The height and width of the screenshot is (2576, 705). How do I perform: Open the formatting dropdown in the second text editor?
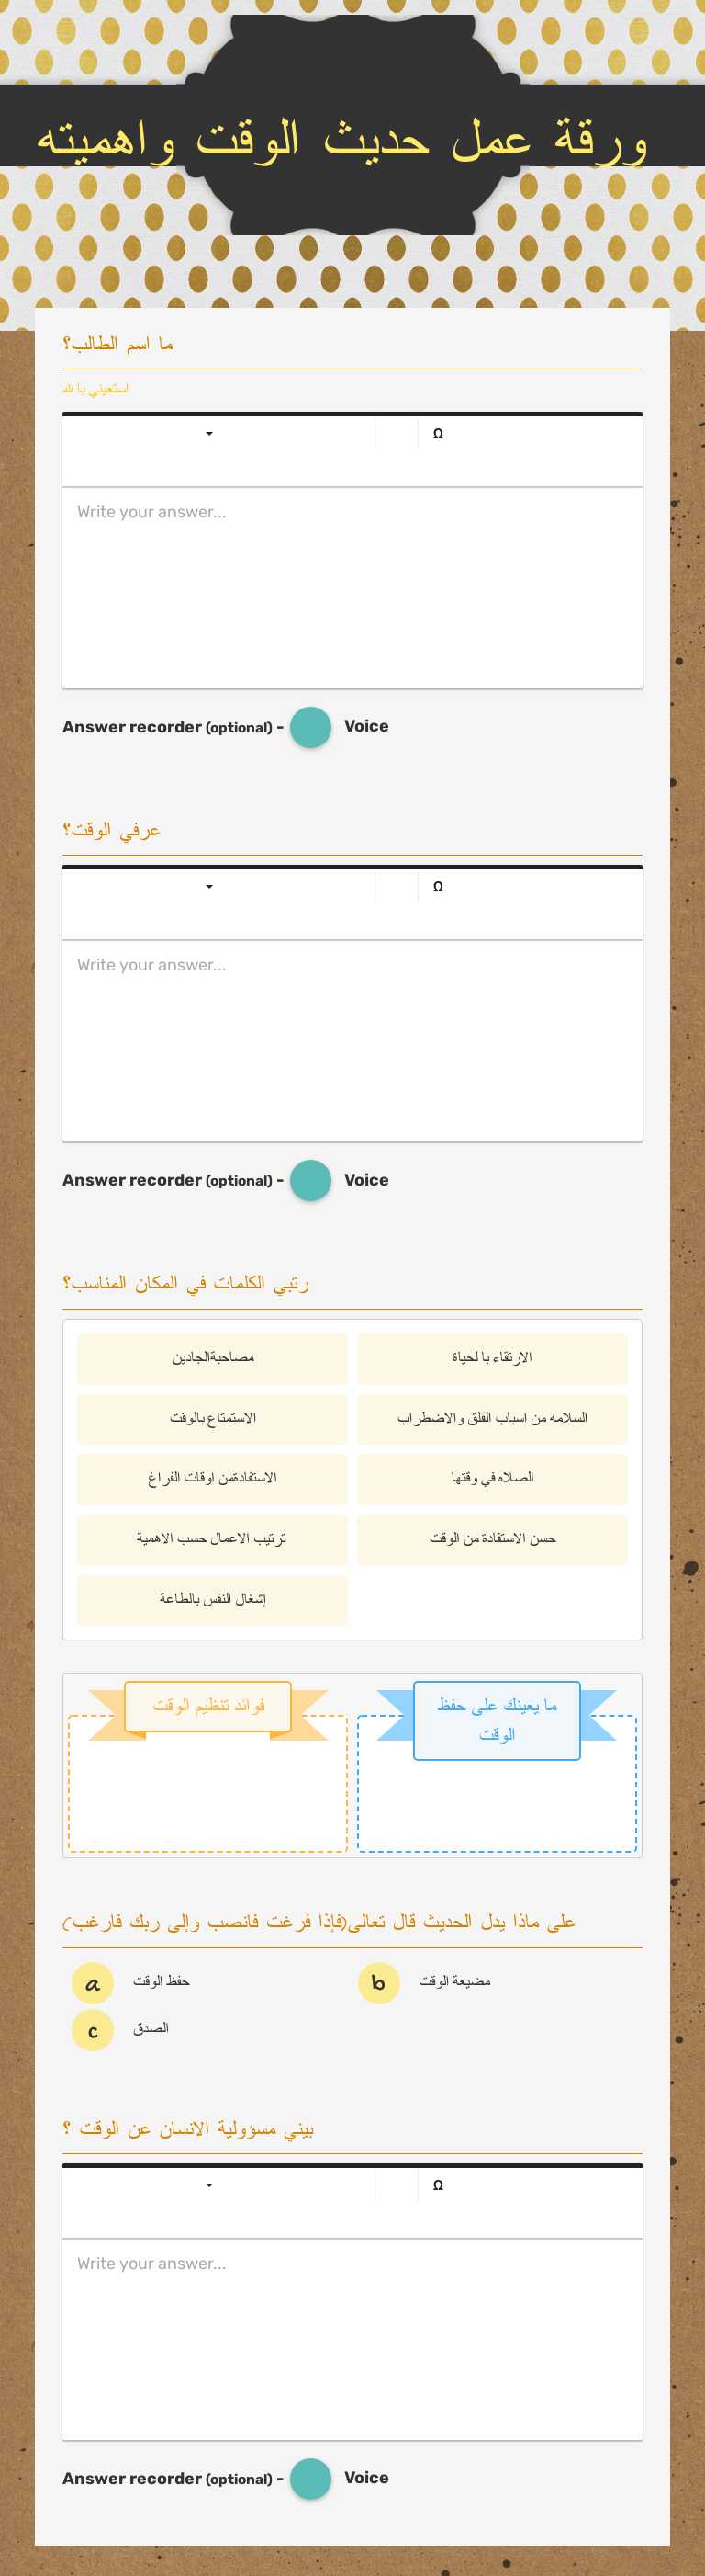[x=208, y=886]
